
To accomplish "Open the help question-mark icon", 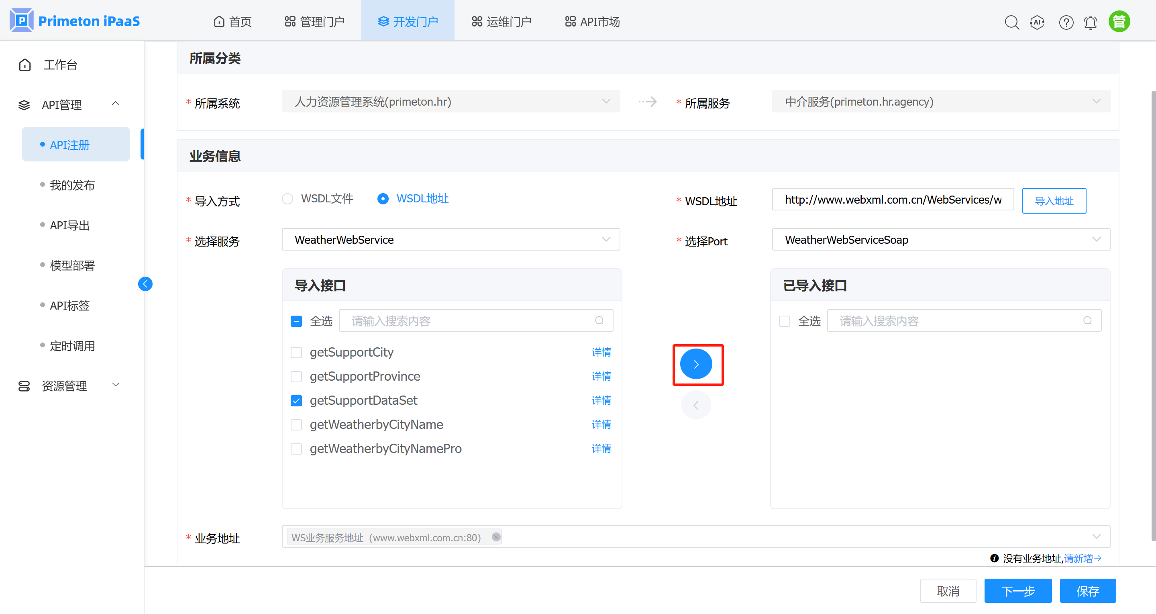I will (x=1066, y=22).
